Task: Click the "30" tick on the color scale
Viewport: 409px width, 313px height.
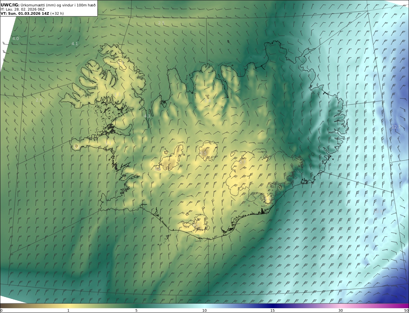Action: pos(341,311)
